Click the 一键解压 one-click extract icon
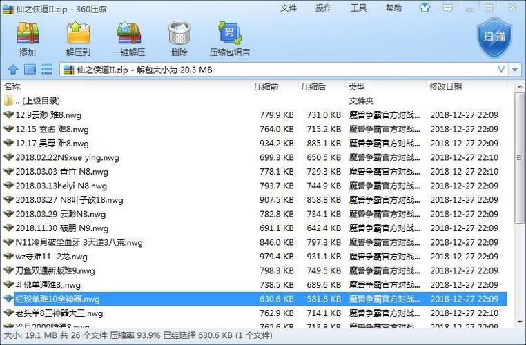The height and width of the screenshot is (345, 526). [128, 33]
